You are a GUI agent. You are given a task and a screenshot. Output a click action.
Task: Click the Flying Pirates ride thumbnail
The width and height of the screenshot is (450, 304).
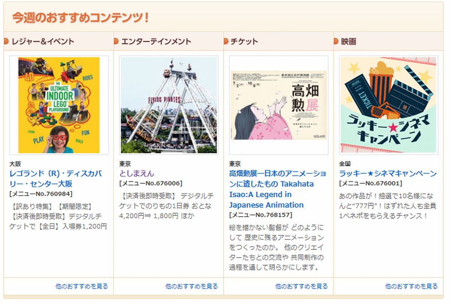click(168, 105)
